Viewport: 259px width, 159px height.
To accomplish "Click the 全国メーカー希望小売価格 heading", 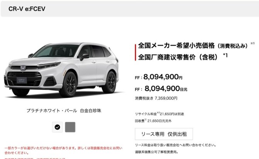I will pos(177,46).
